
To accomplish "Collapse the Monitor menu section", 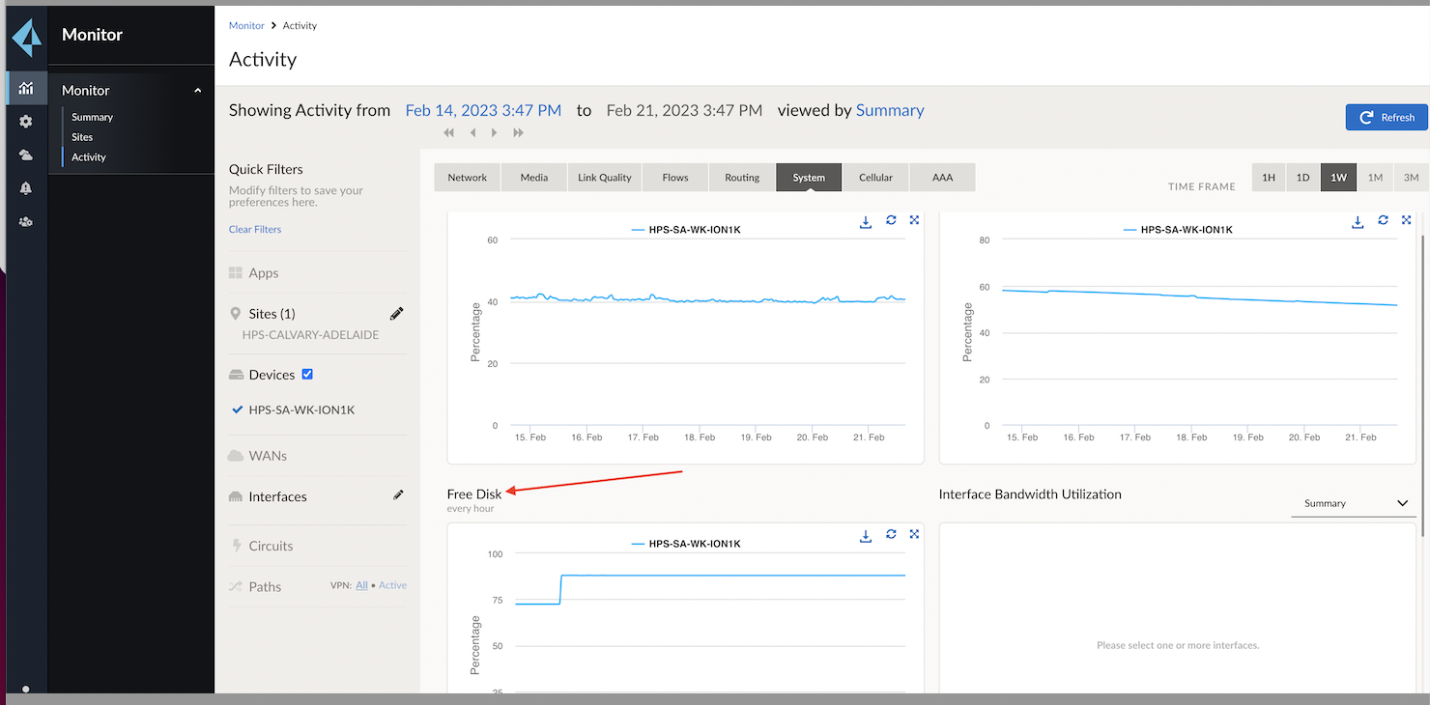I will tap(198, 91).
